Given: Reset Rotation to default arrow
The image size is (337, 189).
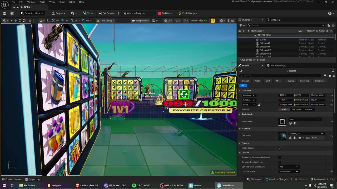Looking at the screenshot, I should coord(331,100).
